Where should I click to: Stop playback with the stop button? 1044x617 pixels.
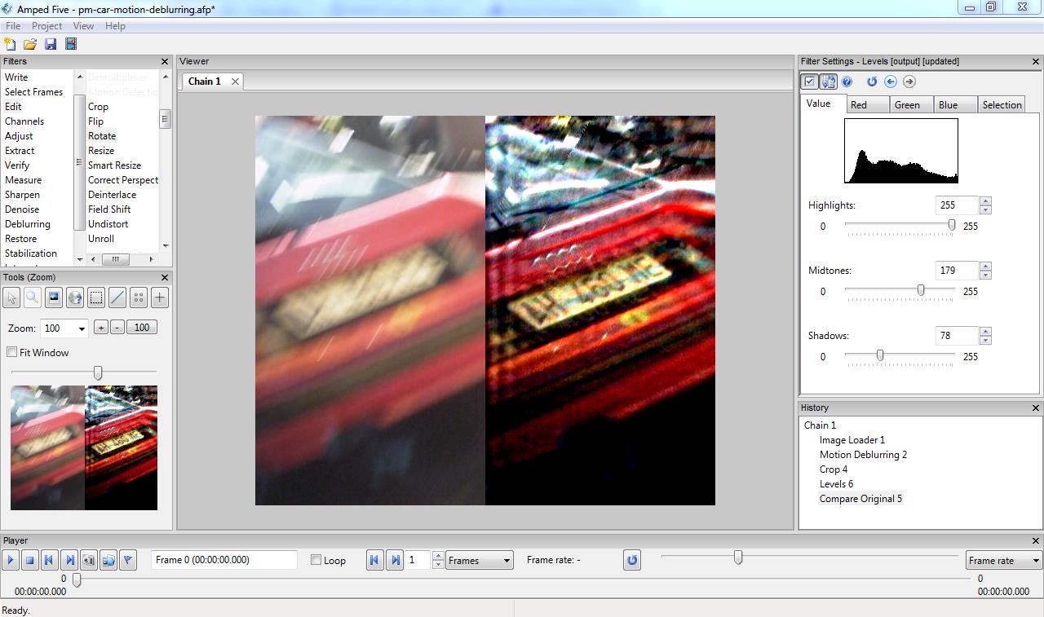29,560
